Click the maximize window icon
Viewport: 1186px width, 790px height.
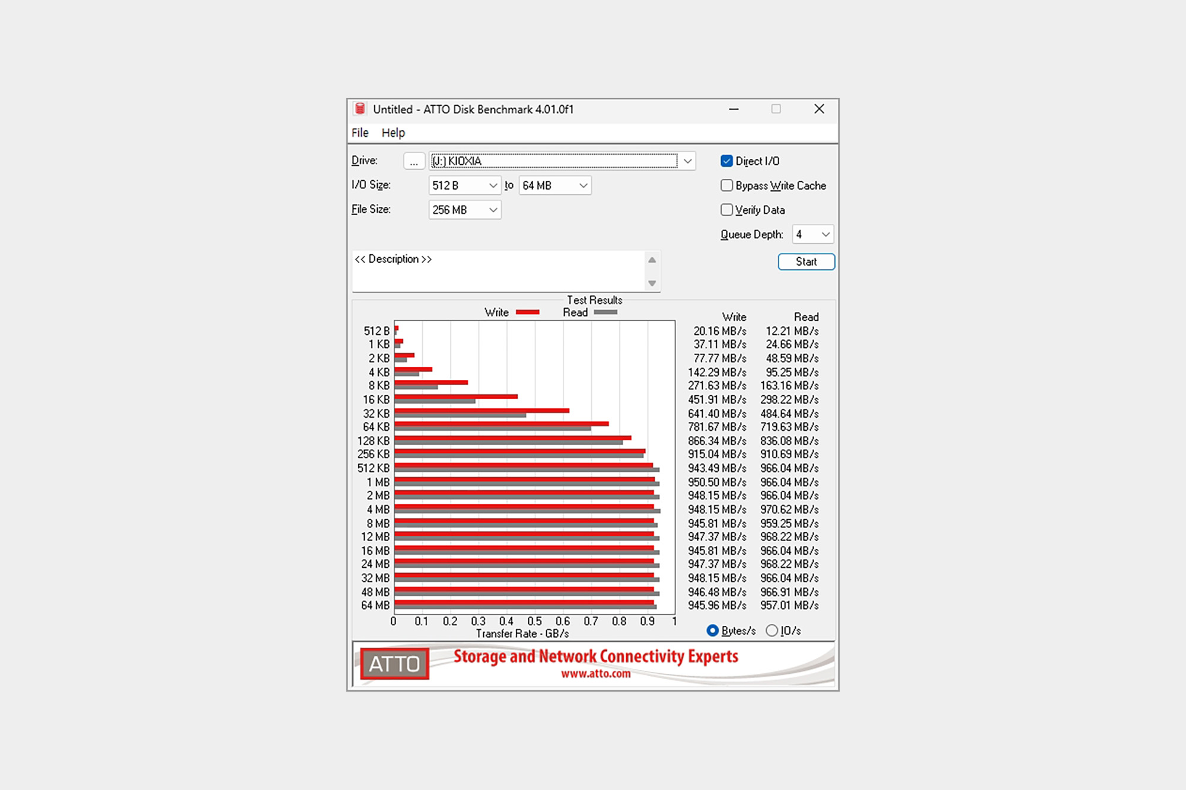pyautogui.click(x=776, y=109)
